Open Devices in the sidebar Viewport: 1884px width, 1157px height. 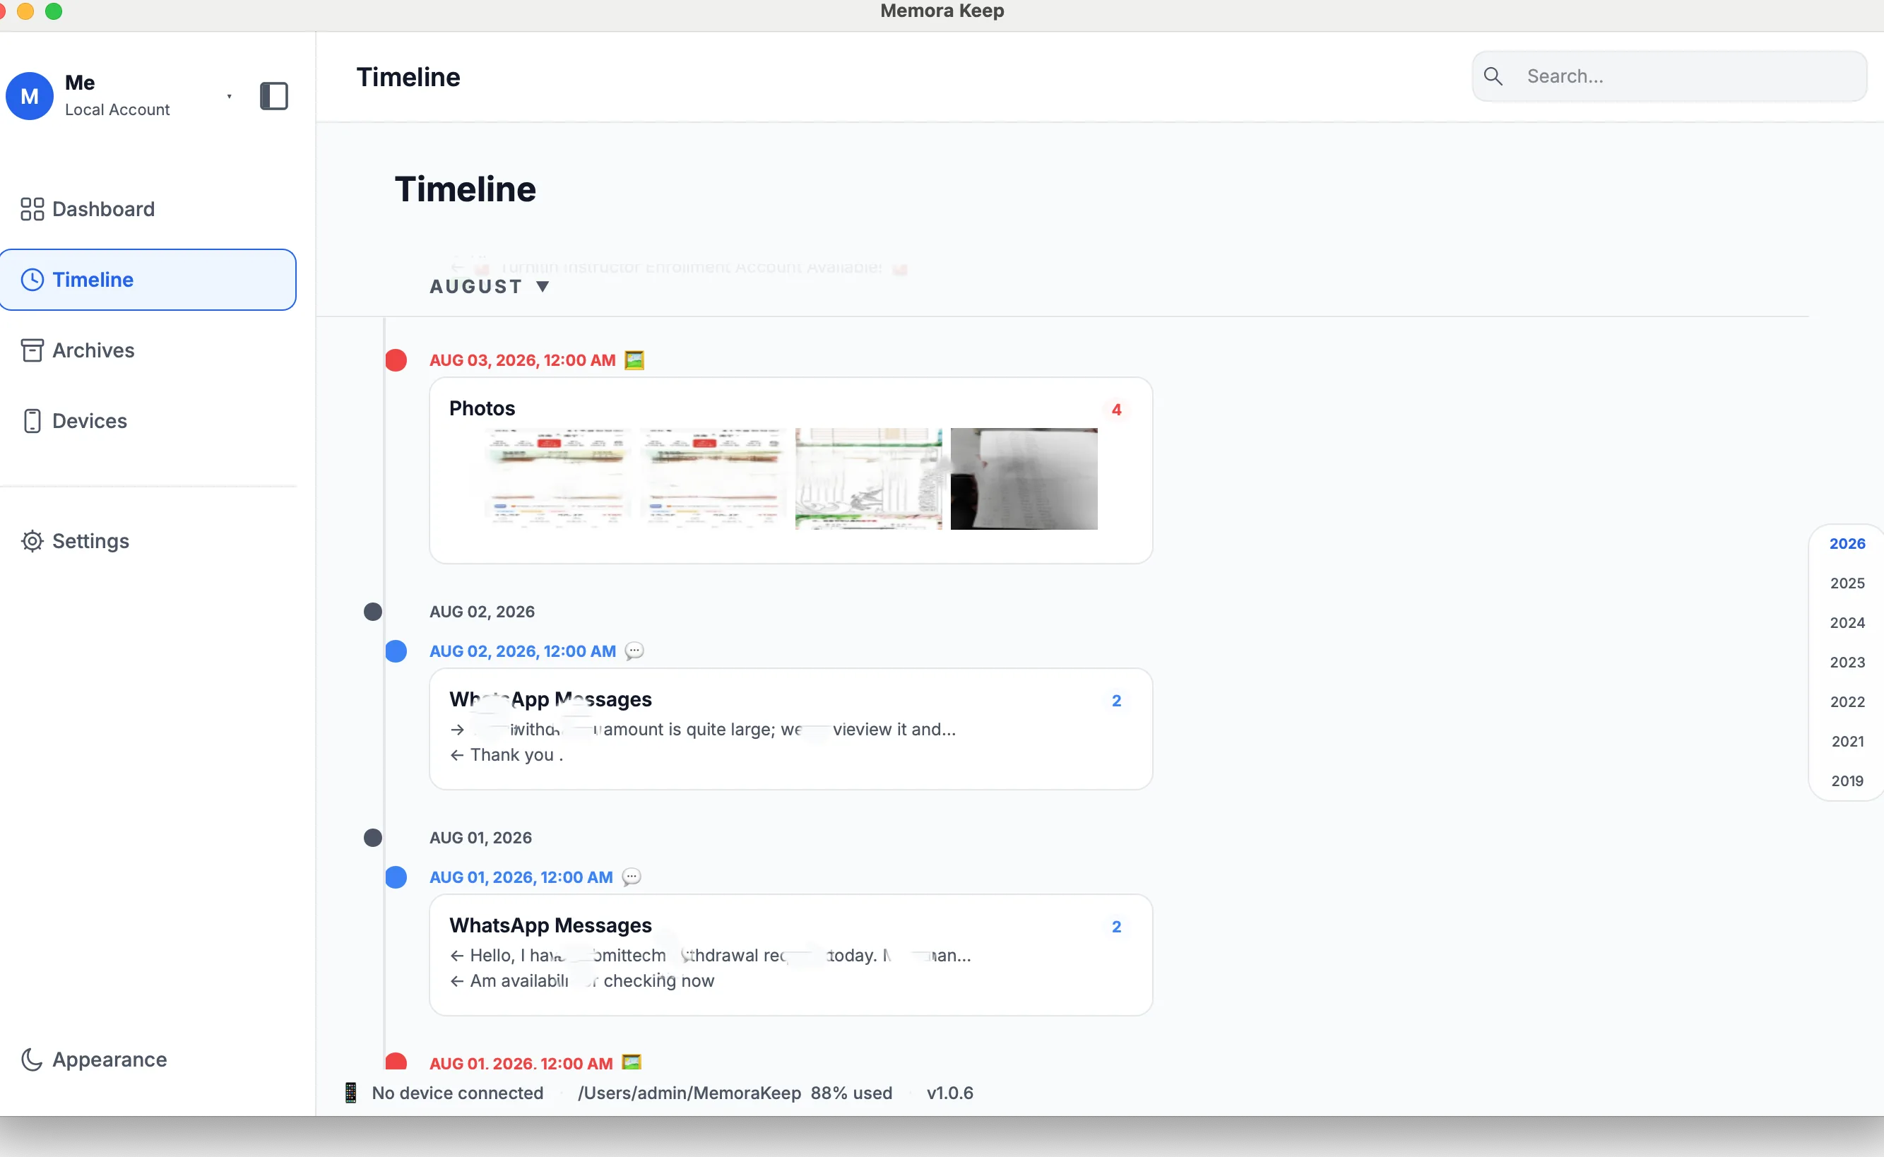click(x=148, y=420)
